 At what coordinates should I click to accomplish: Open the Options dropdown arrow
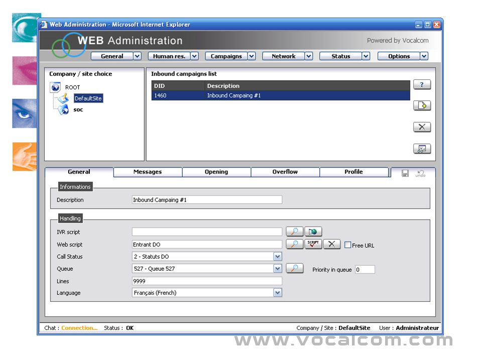click(424, 56)
